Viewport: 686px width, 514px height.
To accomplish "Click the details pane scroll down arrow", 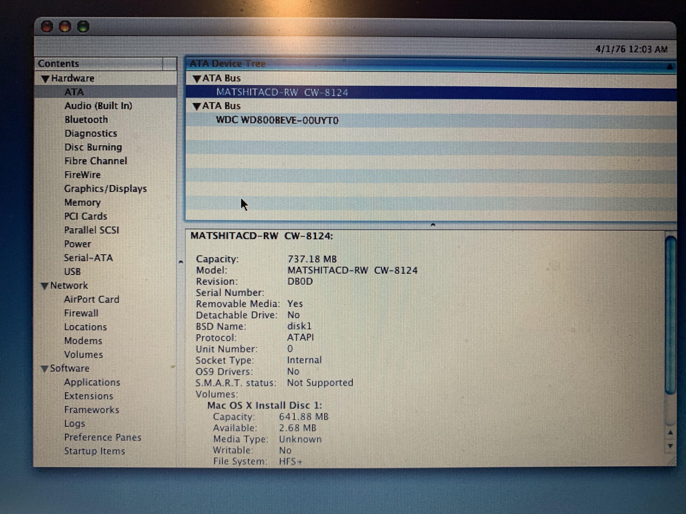I will 670,446.
